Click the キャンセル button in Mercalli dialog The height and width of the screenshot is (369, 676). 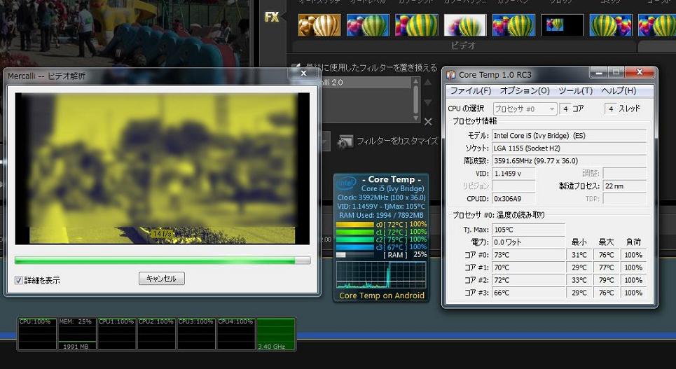pyautogui.click(x=162, y=279)
